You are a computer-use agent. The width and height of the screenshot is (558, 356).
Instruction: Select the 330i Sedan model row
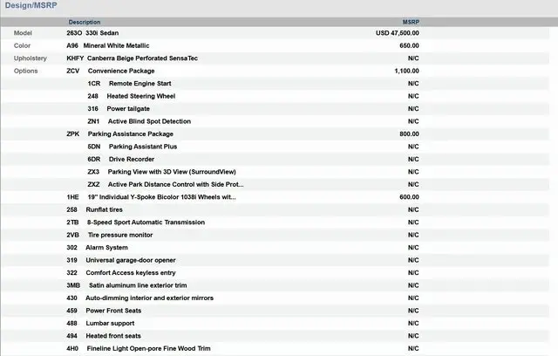pyautogui.click(x=105, y=32)
